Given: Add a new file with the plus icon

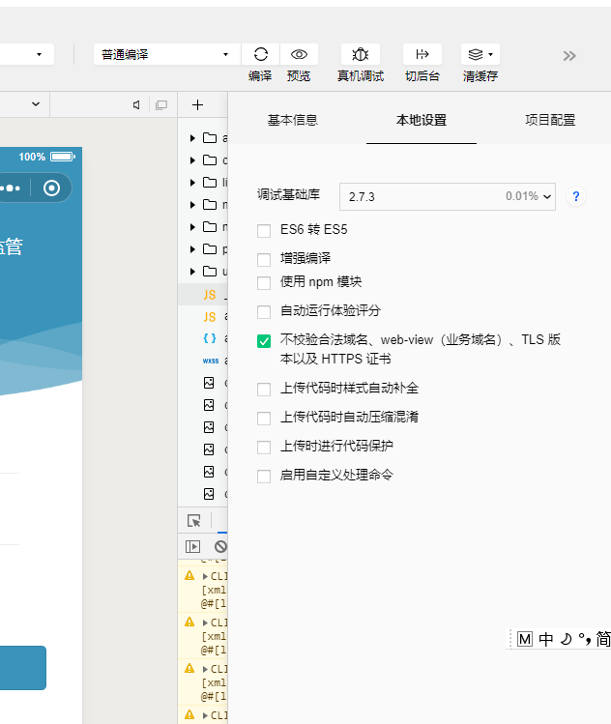Looking at the screenshot, I should coord(197,105).
